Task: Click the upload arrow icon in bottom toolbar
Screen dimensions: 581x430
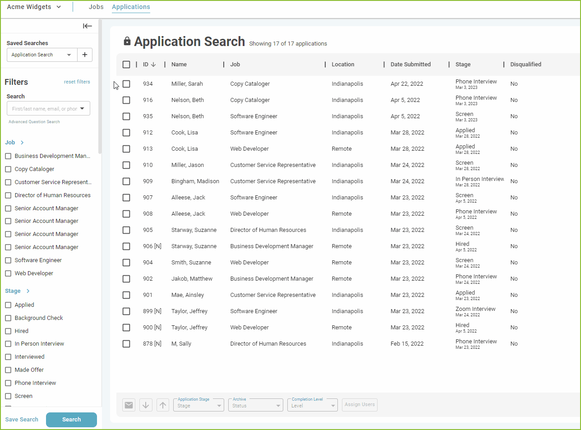Action: point(163,404)
